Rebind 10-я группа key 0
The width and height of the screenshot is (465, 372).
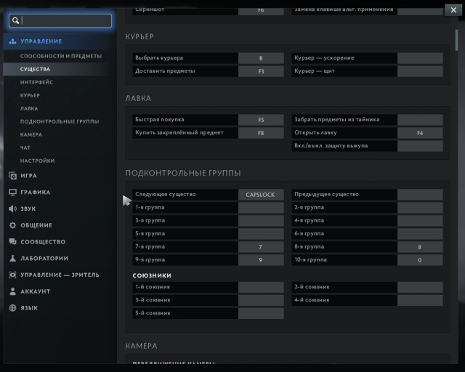(420, 260)
